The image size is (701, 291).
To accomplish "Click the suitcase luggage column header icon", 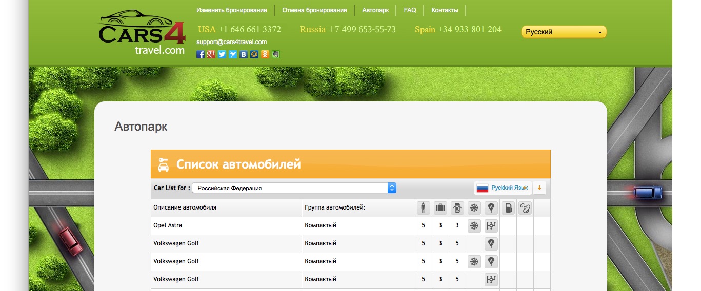I will [440, 207].
